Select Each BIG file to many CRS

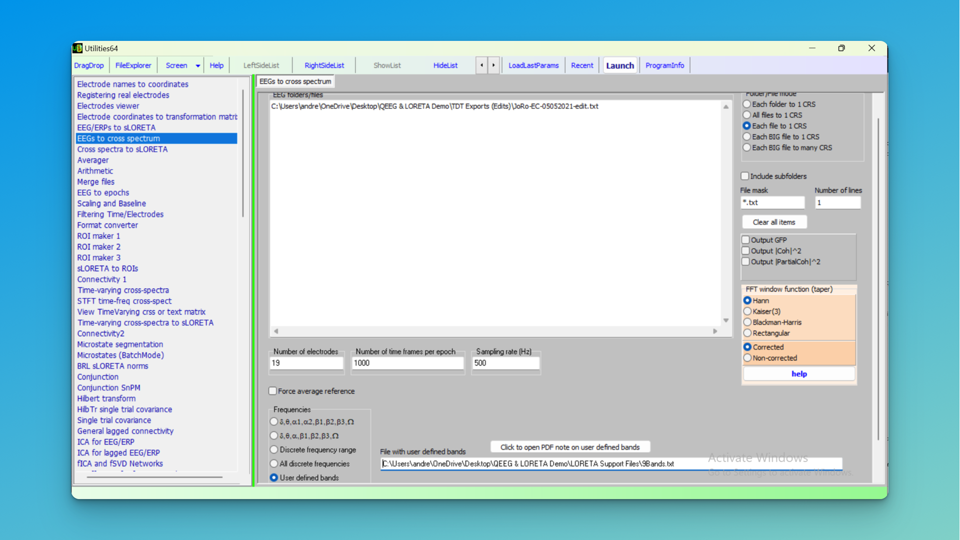[x=747, y=147]
